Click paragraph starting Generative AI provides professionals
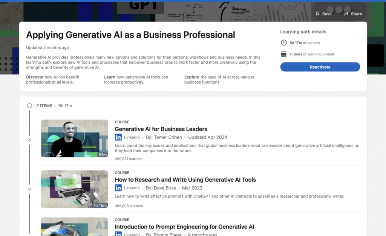This screenshot has height=236, width=386. point(143,62)
